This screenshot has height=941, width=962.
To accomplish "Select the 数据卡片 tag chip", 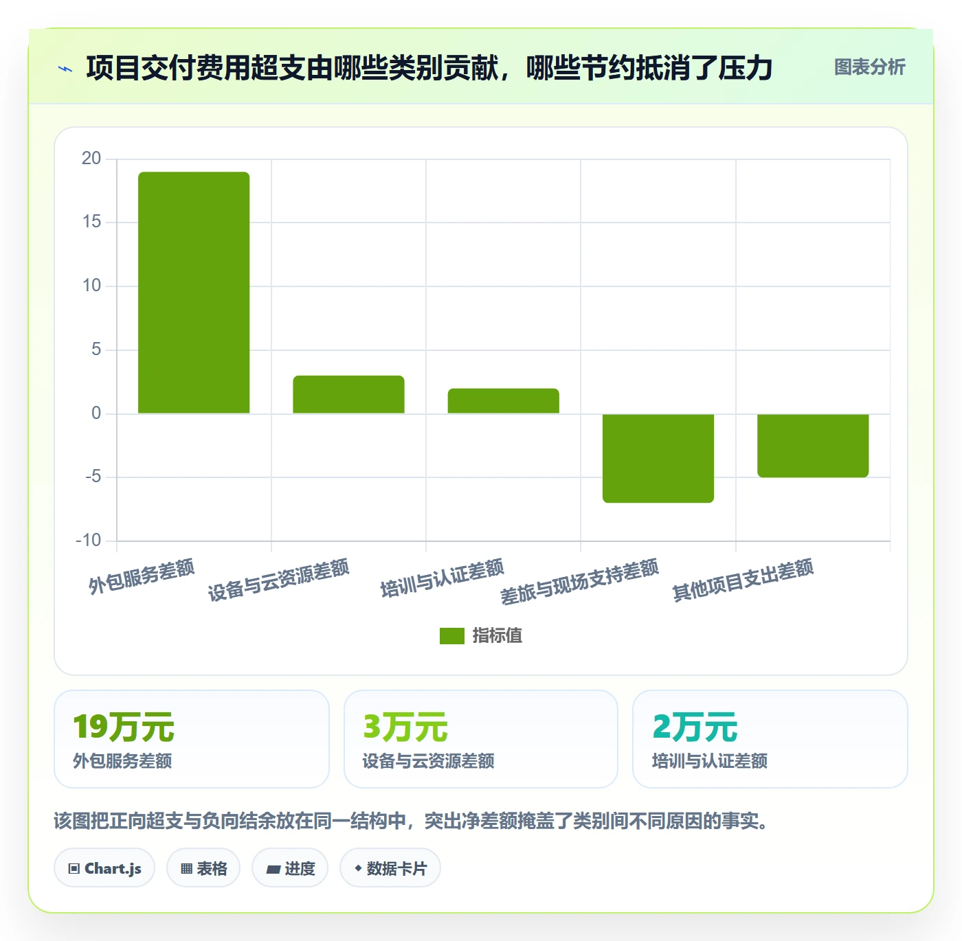I will pos(390,868).
